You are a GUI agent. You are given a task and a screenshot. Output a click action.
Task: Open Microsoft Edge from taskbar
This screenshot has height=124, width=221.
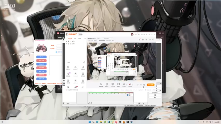pos(97,122)
